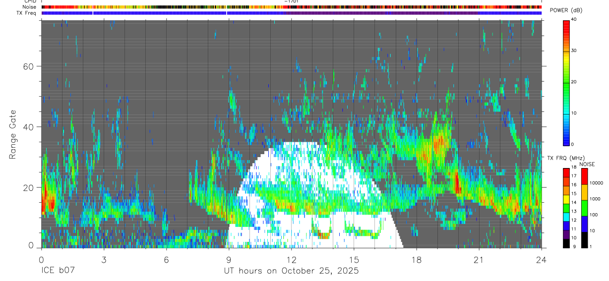Pick the red top swatch of the NOISE legend
Viewport: 609px width, 281px height.
point(584,176)
